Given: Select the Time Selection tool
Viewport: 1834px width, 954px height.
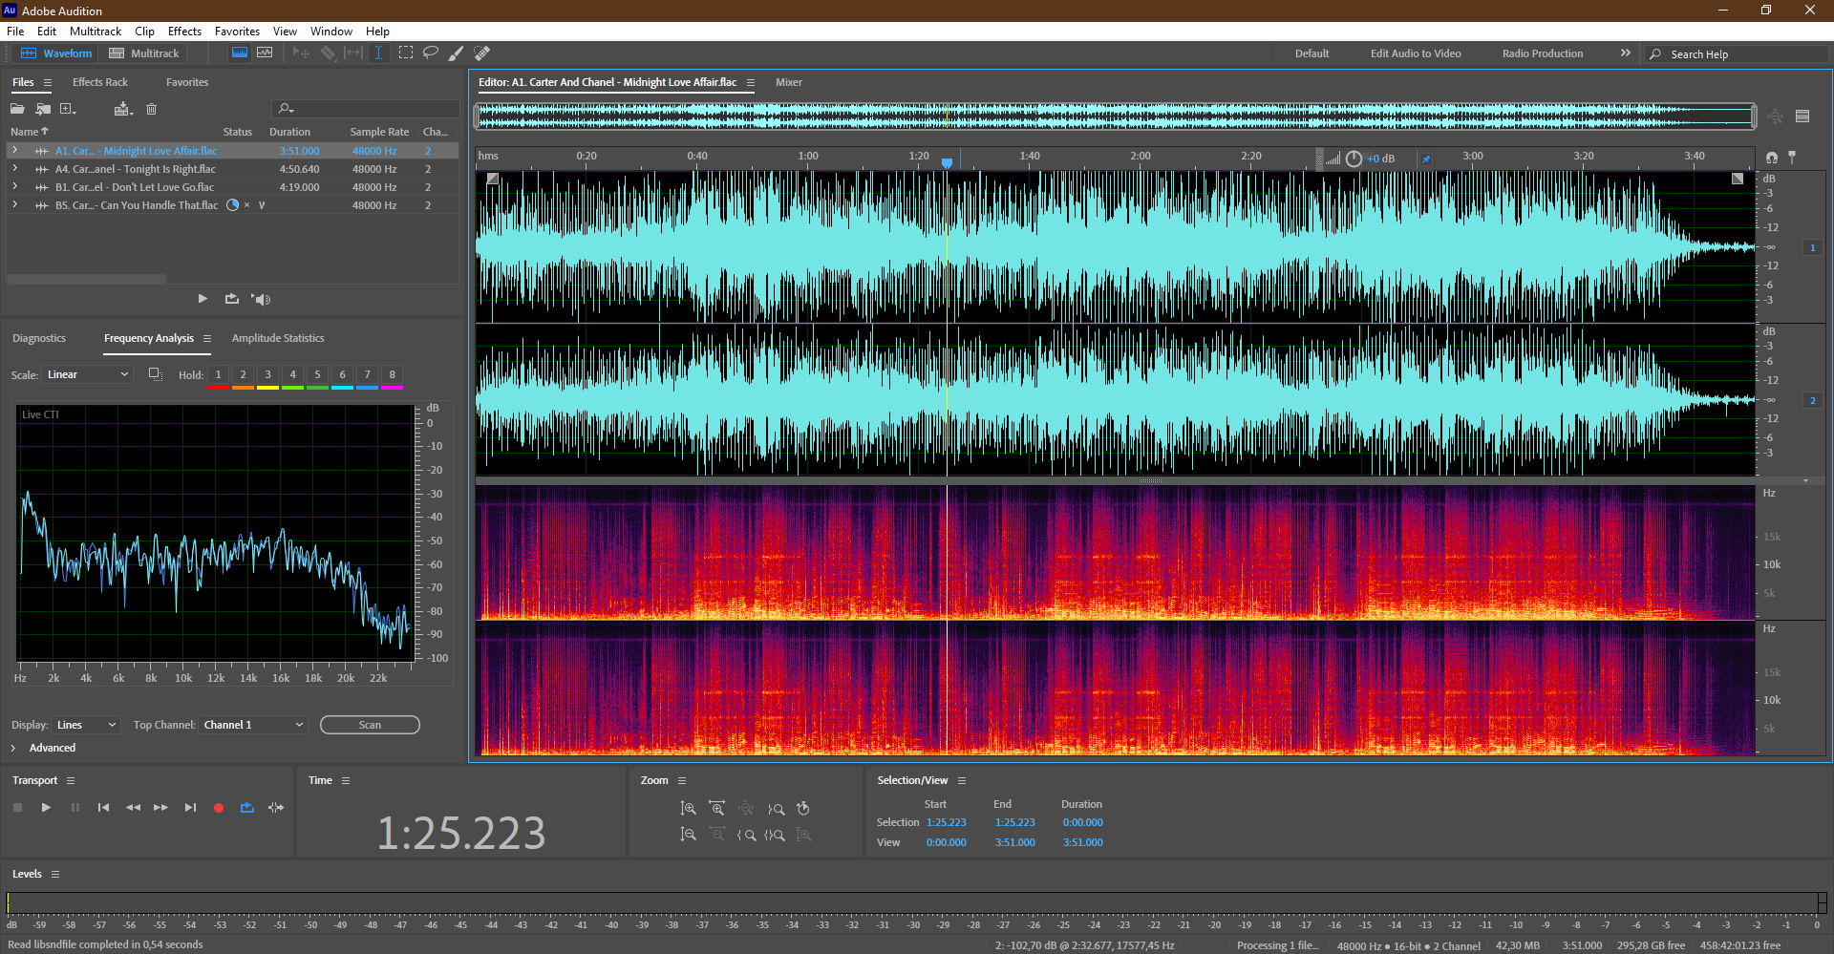Looking at the screenshot, I should [378, 53].
